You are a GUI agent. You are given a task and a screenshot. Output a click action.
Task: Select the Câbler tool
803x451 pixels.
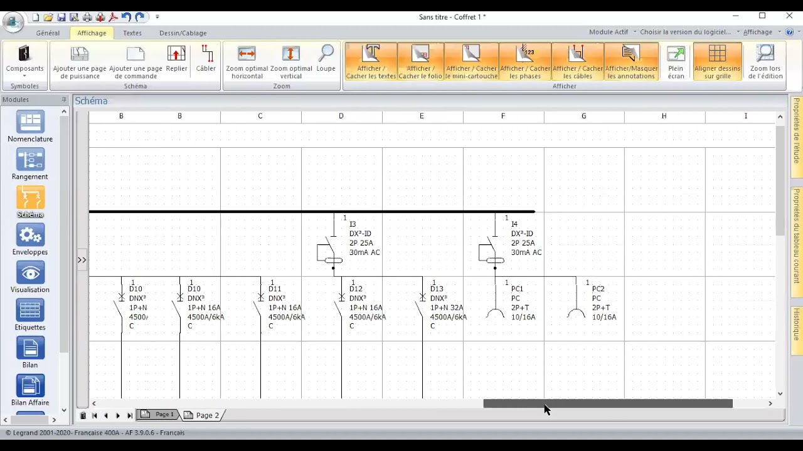coord(206,59)
